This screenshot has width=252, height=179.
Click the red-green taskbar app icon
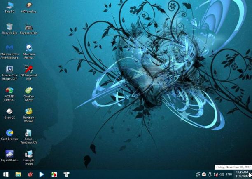(x=54, y=174)
